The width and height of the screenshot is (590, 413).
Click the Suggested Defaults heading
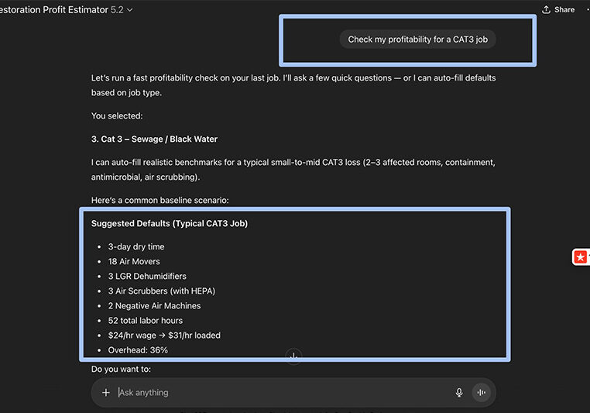pyautogui.click(x=169, y=224)
